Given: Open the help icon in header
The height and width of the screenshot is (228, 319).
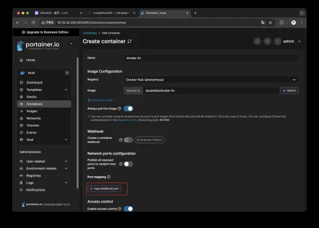Looking at the screenshot, I should 267,41.
